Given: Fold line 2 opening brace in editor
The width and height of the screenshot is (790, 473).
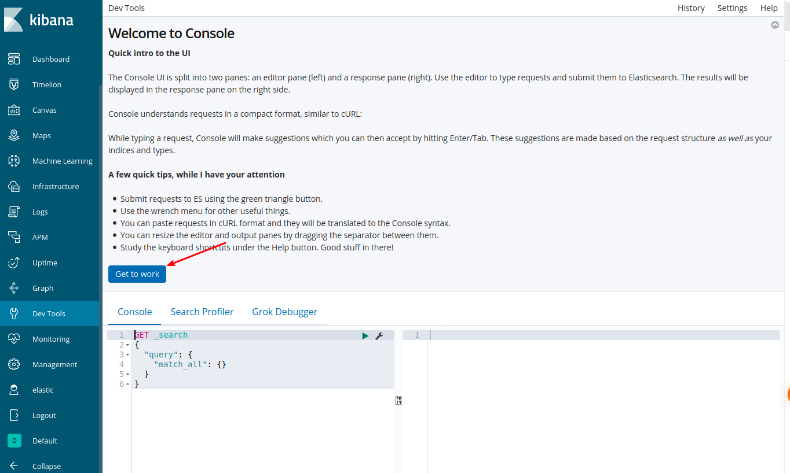Looking at the screenshot, I should pyautogui.click(x=127, y=345).
